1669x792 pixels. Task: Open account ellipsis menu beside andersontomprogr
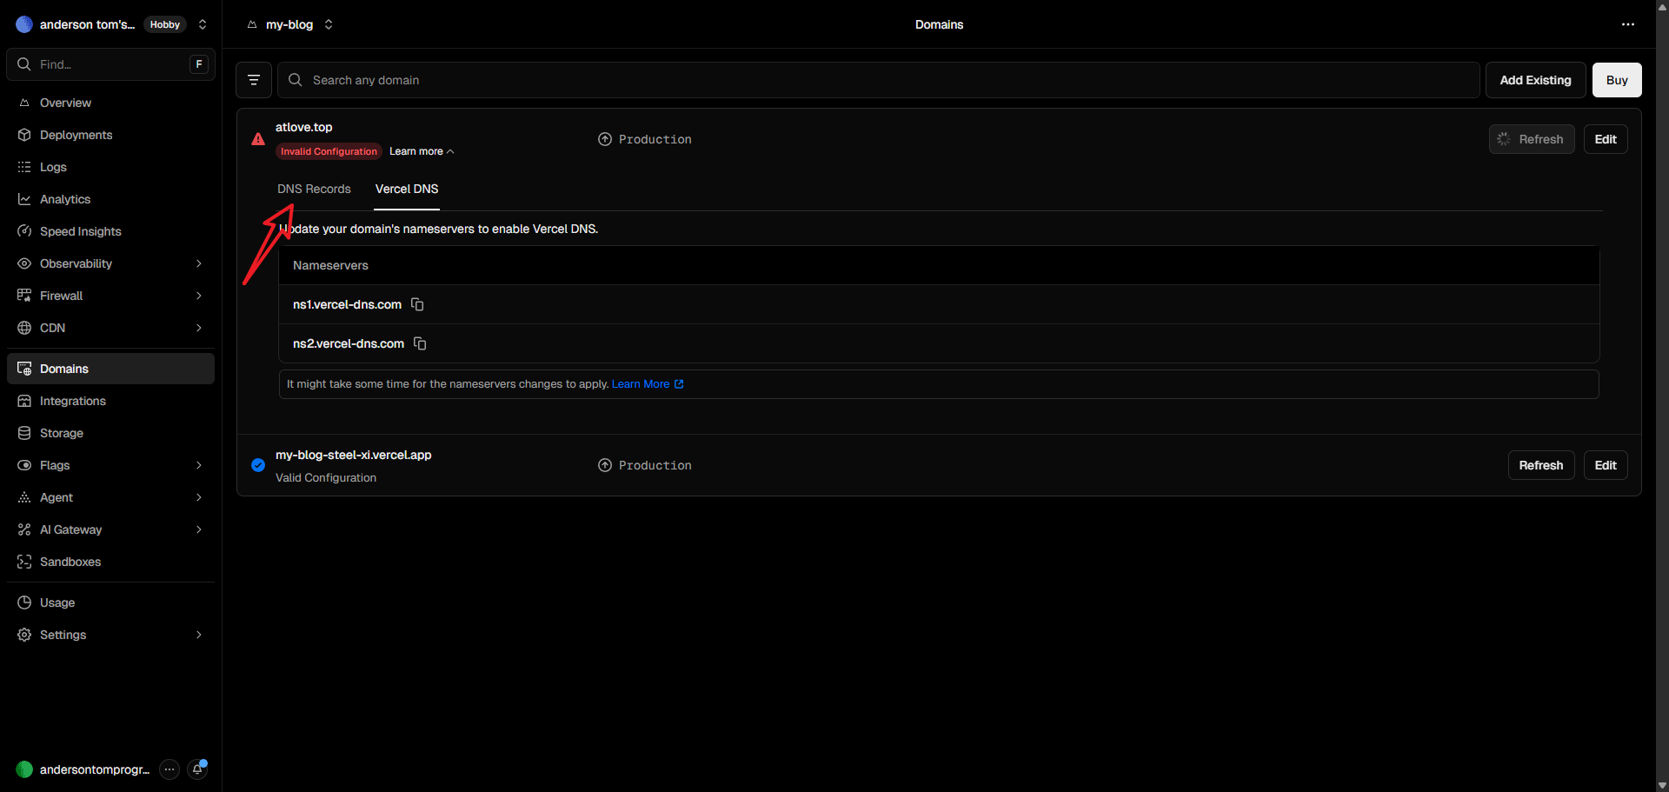[x=170, y=769]
